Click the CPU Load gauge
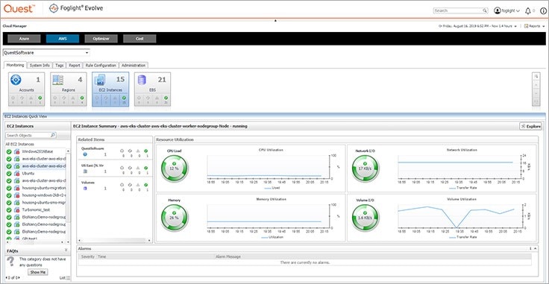The width and height of the screenshot is (549, 284). coord(175,168)
